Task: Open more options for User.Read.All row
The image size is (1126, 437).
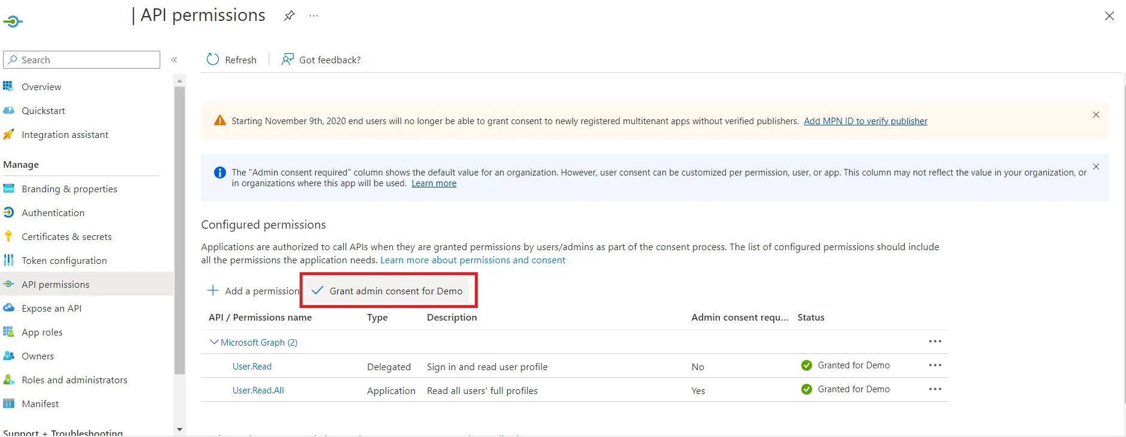Action: coord(935,389)
